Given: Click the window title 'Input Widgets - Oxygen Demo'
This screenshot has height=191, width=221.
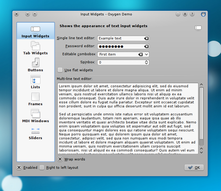Looking at the screenshot, I should point(106,14).
